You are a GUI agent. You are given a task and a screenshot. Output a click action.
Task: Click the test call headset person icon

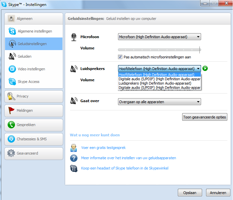click(73, 148)
